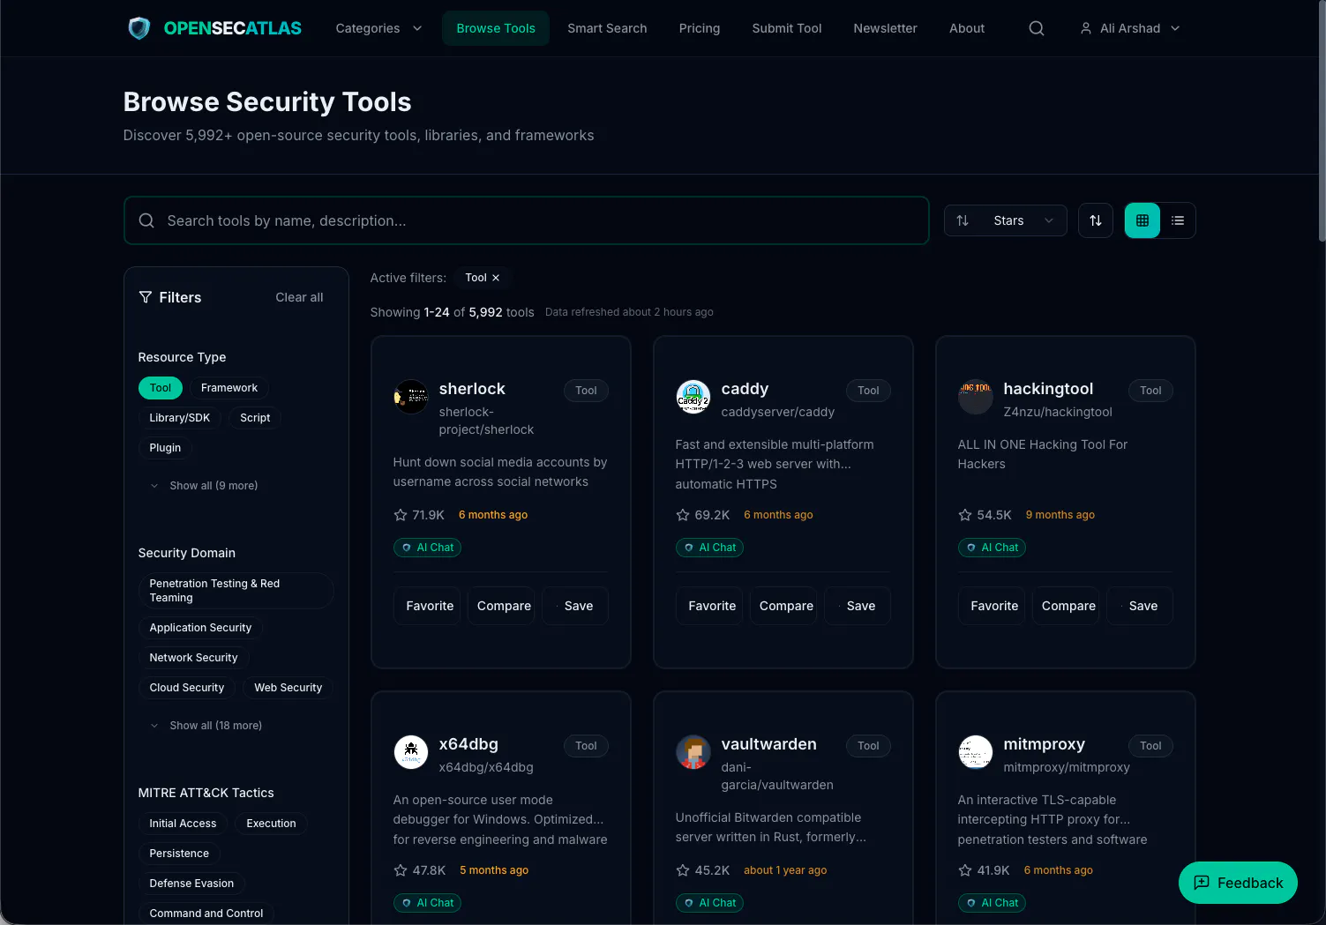Click the OpenSecAtlas shield logo

139,28
